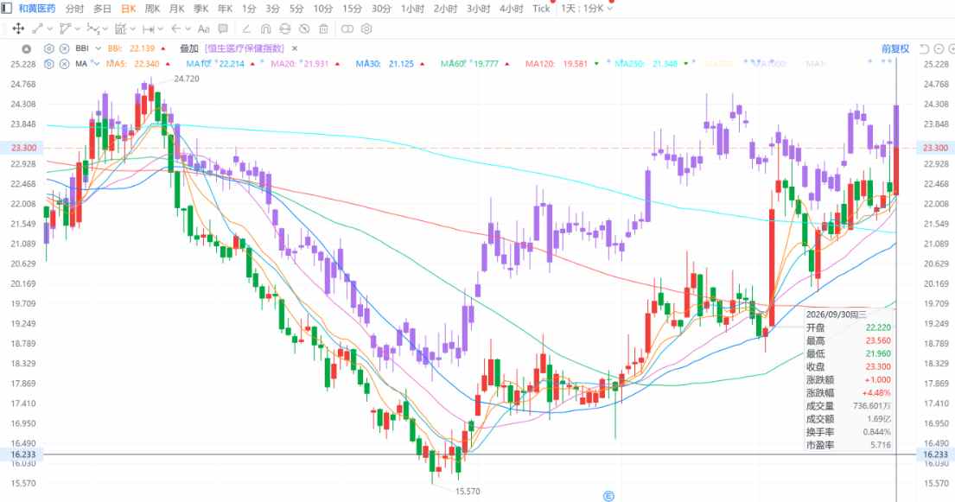This screenshot has width=955, height=502.
Task: Open the text annotation Aa tool
Action: pyautogui.click(x=203, y=29)
